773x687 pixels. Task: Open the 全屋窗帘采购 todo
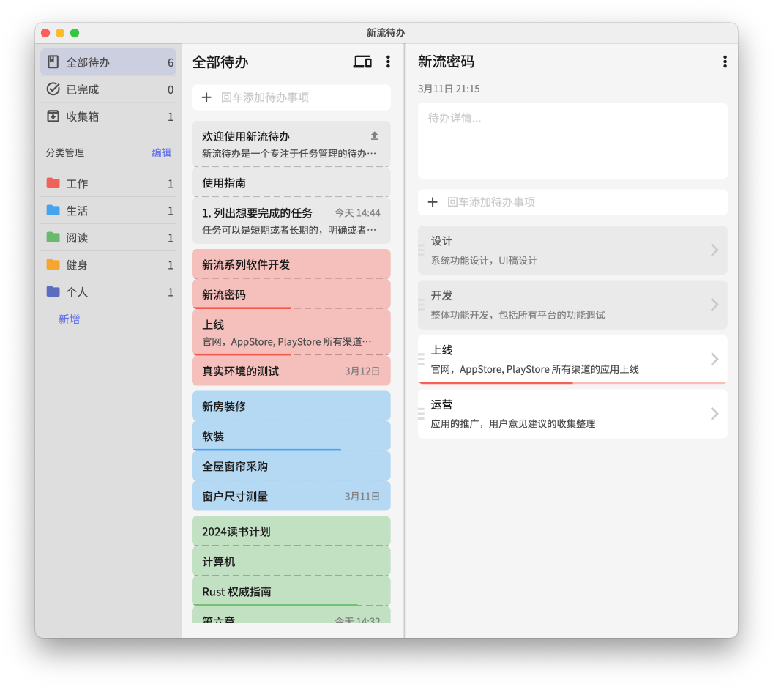click(x=291, y=466)
